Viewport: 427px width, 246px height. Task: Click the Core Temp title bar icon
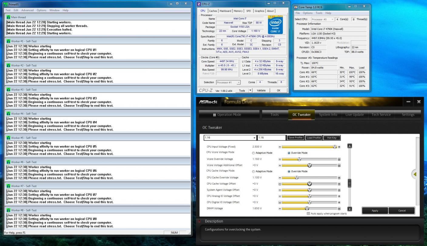296,7
